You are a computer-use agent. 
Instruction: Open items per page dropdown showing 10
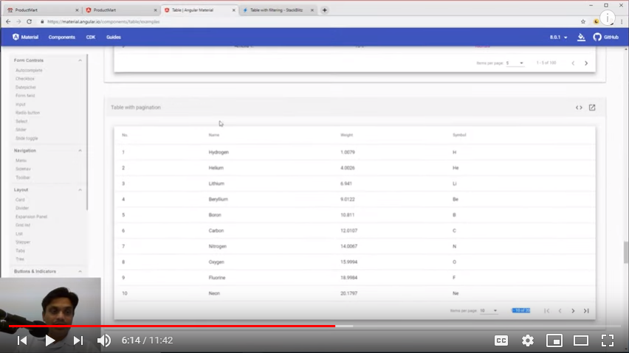tap(489, 310)
